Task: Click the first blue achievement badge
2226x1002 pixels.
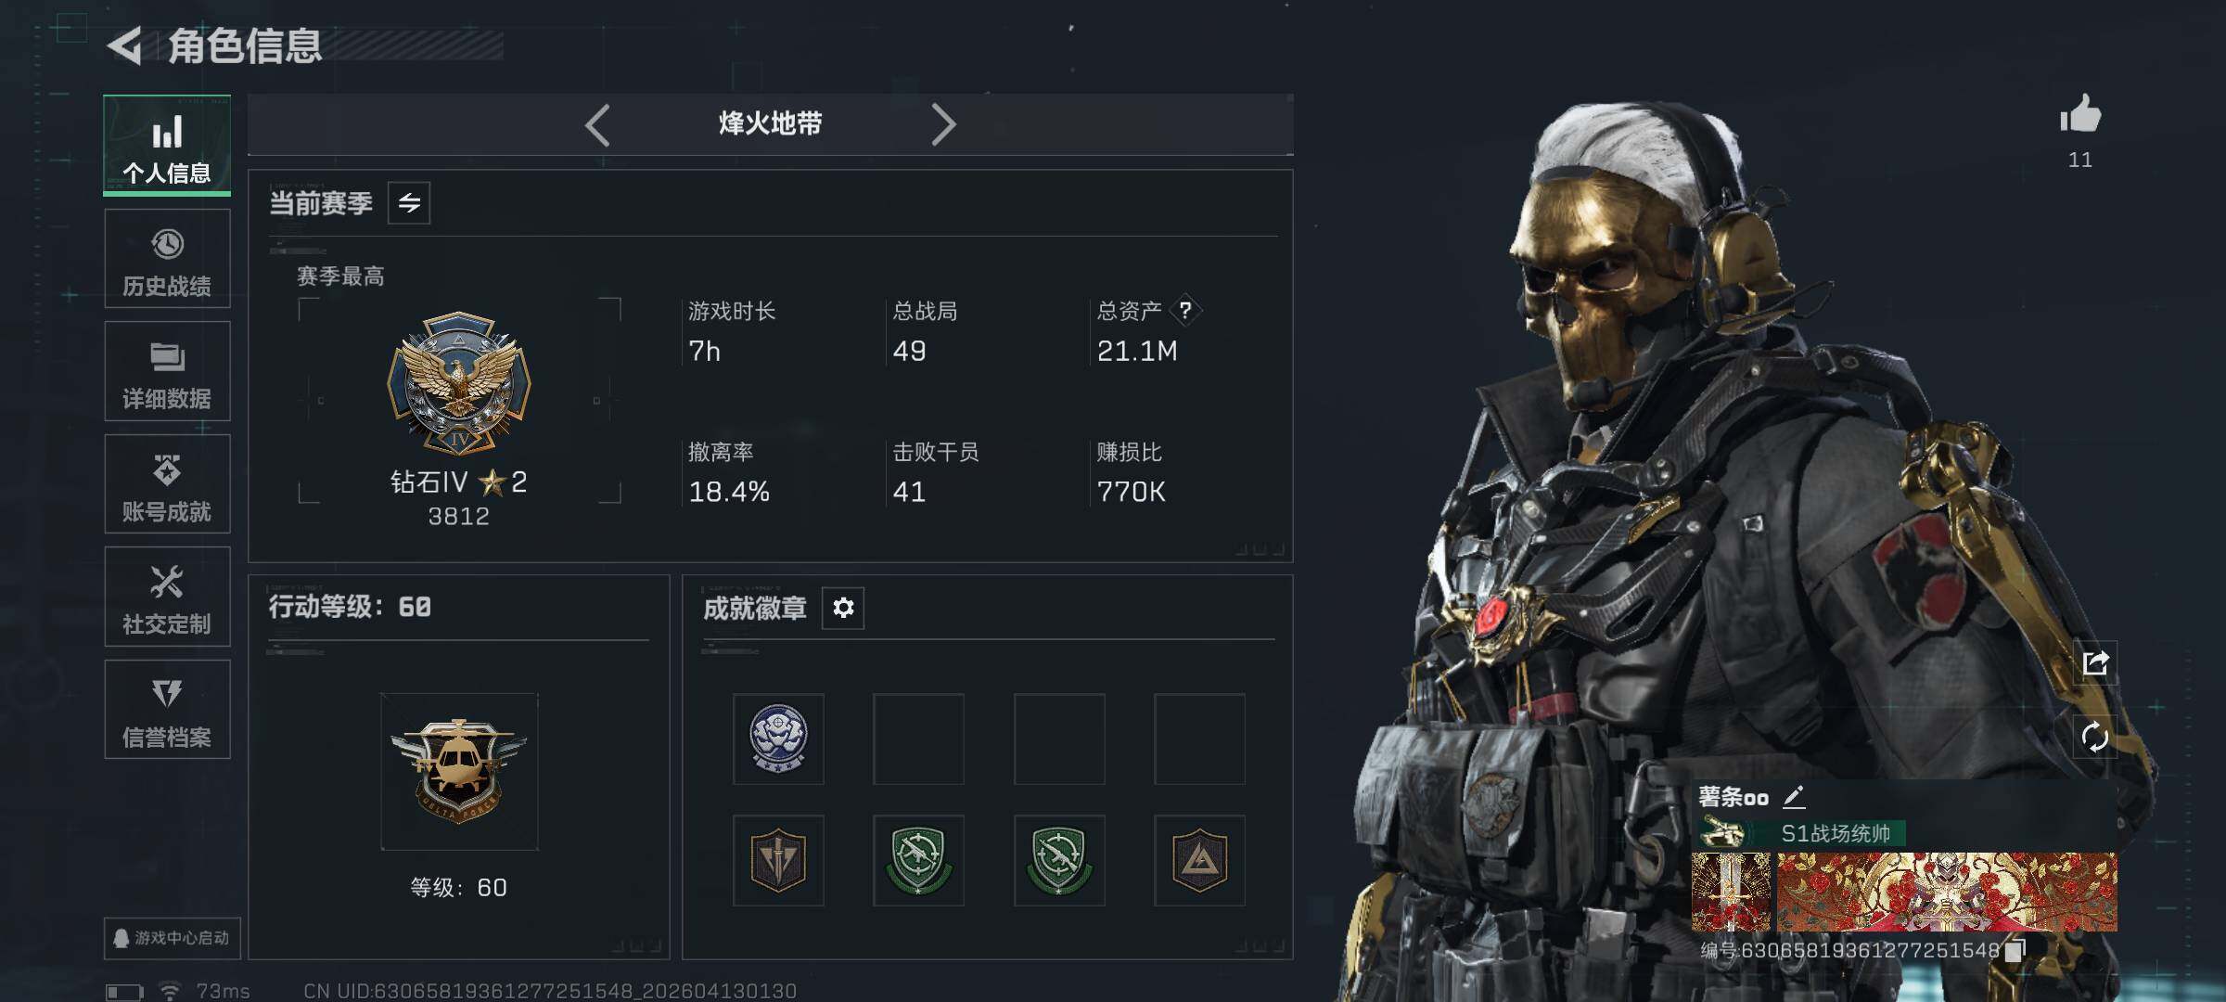Action: 778,739
